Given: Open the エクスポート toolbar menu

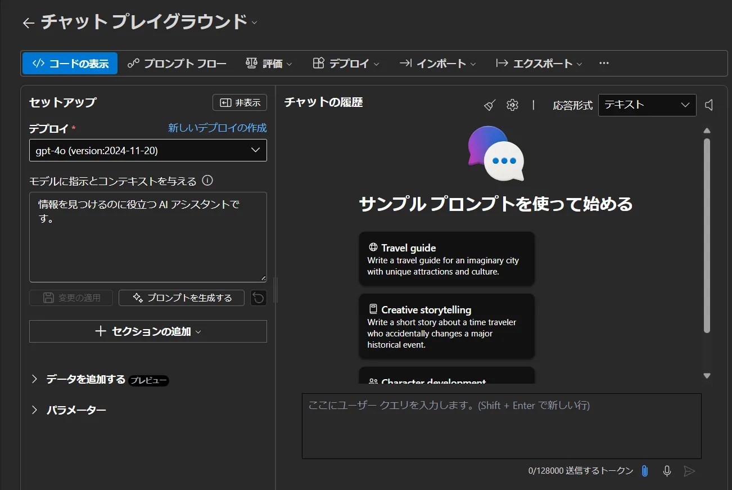Looking at the screenshot, I should pyautogui.click(x=539, y=64).
